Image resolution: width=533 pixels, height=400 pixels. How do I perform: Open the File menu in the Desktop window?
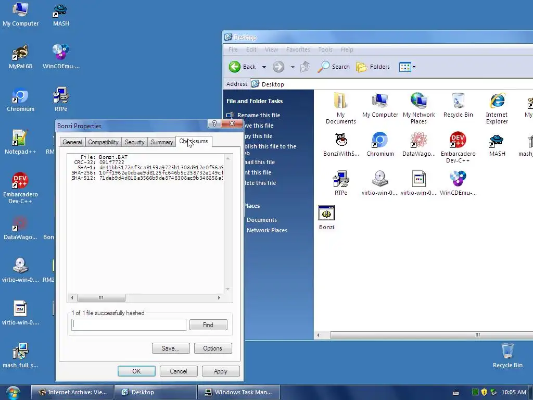233,49
